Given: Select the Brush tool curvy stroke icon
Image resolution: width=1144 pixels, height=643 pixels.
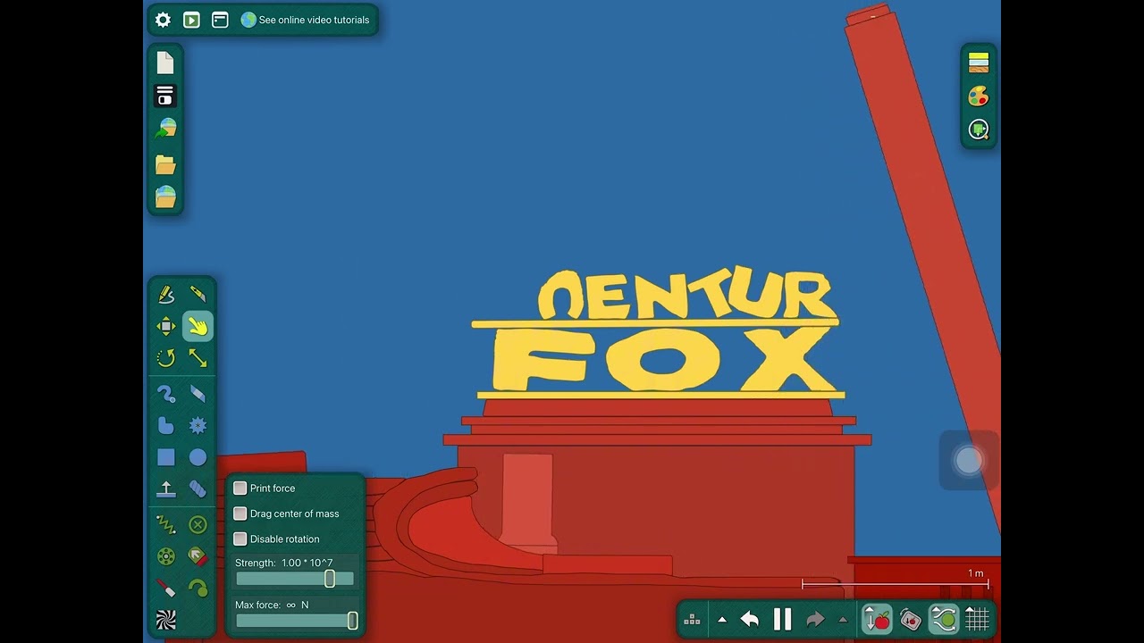Looking at the screenshot, I should click(x=165, y=394).
